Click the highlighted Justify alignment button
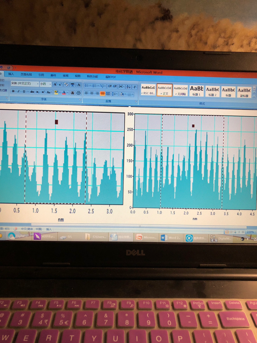 coord(102,94)
